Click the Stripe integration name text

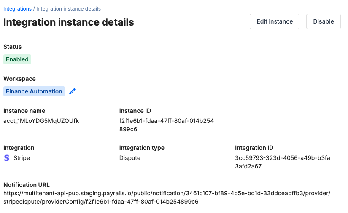(x=22, y=158)
